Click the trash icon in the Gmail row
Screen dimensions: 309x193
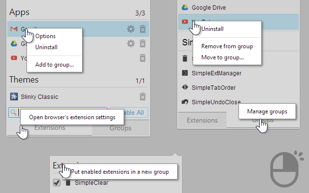point(142,29)
